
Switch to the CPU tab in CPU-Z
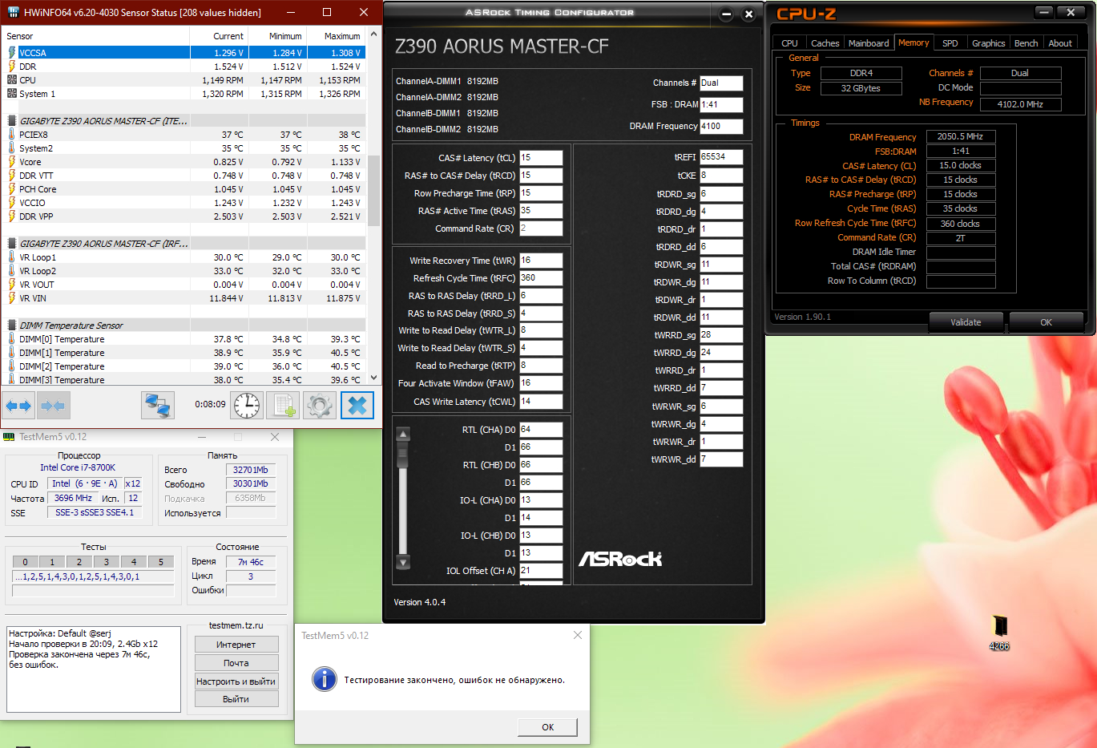[x=789, y=43]
